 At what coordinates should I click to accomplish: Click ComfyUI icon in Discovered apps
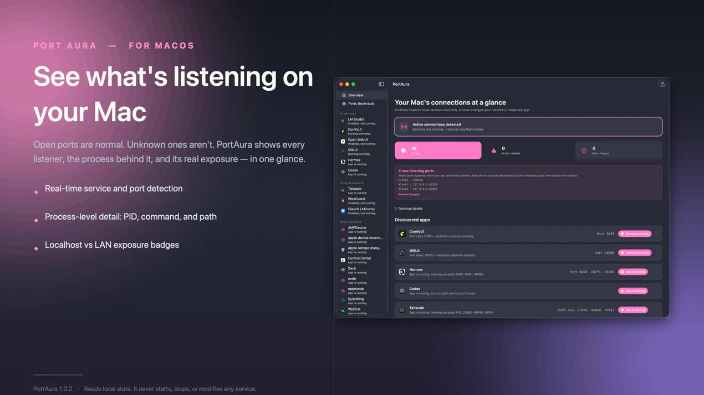[402, 234]
